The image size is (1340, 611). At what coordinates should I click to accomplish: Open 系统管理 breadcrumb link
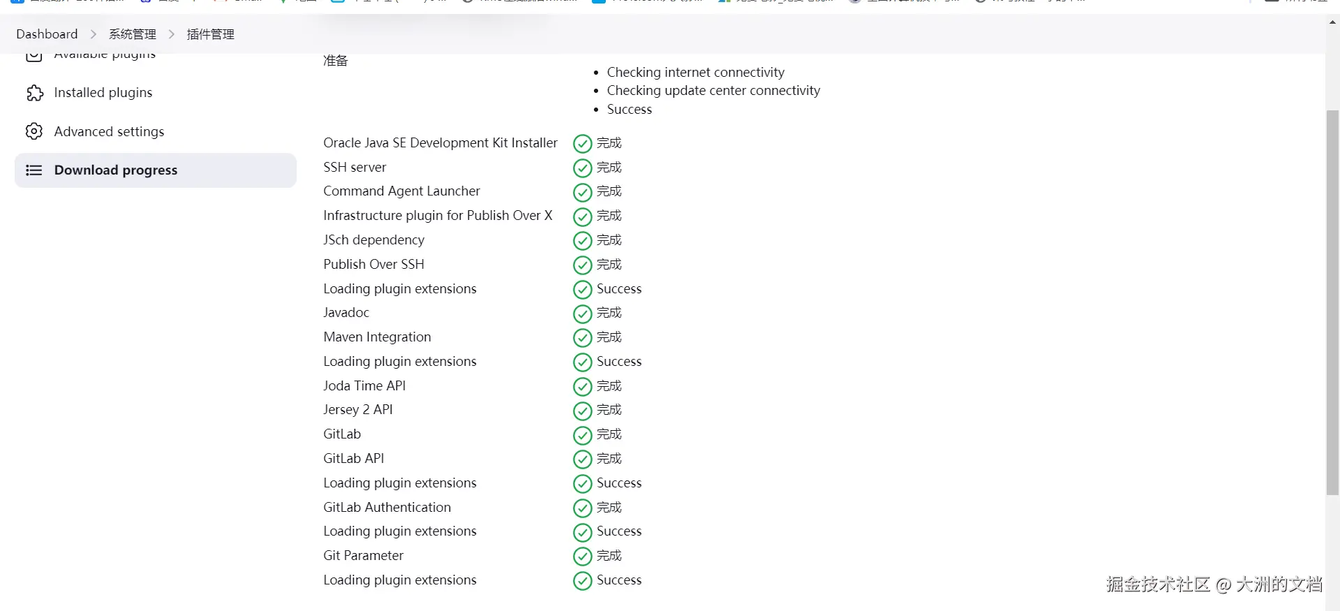pos(133,34)
